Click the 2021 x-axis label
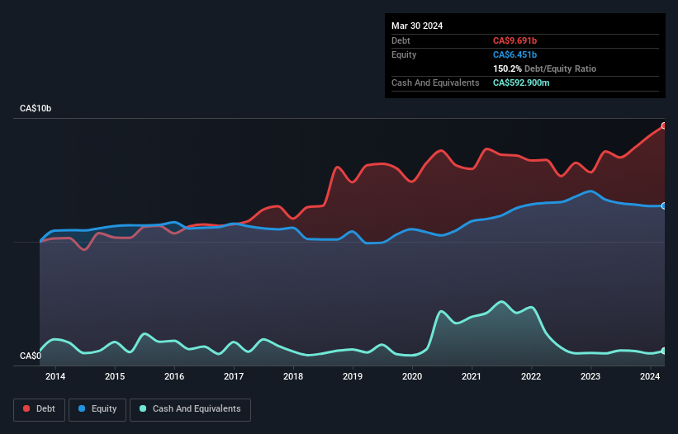Screen dimensions: 678x434 point(472,376)
